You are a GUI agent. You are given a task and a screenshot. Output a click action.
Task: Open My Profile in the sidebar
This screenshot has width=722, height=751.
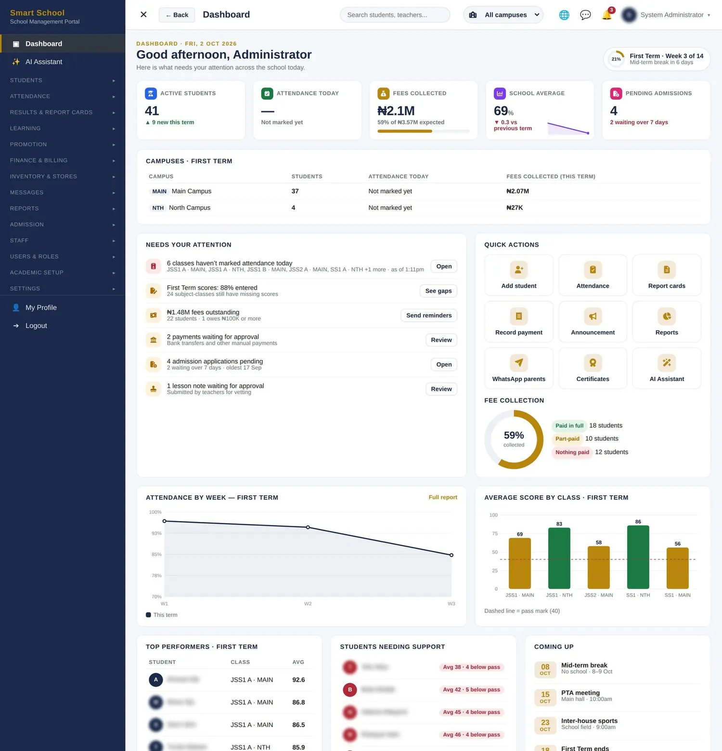tap(63, 308)
